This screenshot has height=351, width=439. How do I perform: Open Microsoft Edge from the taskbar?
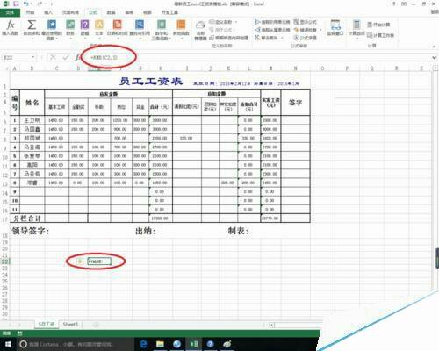(x=143, y=344)
